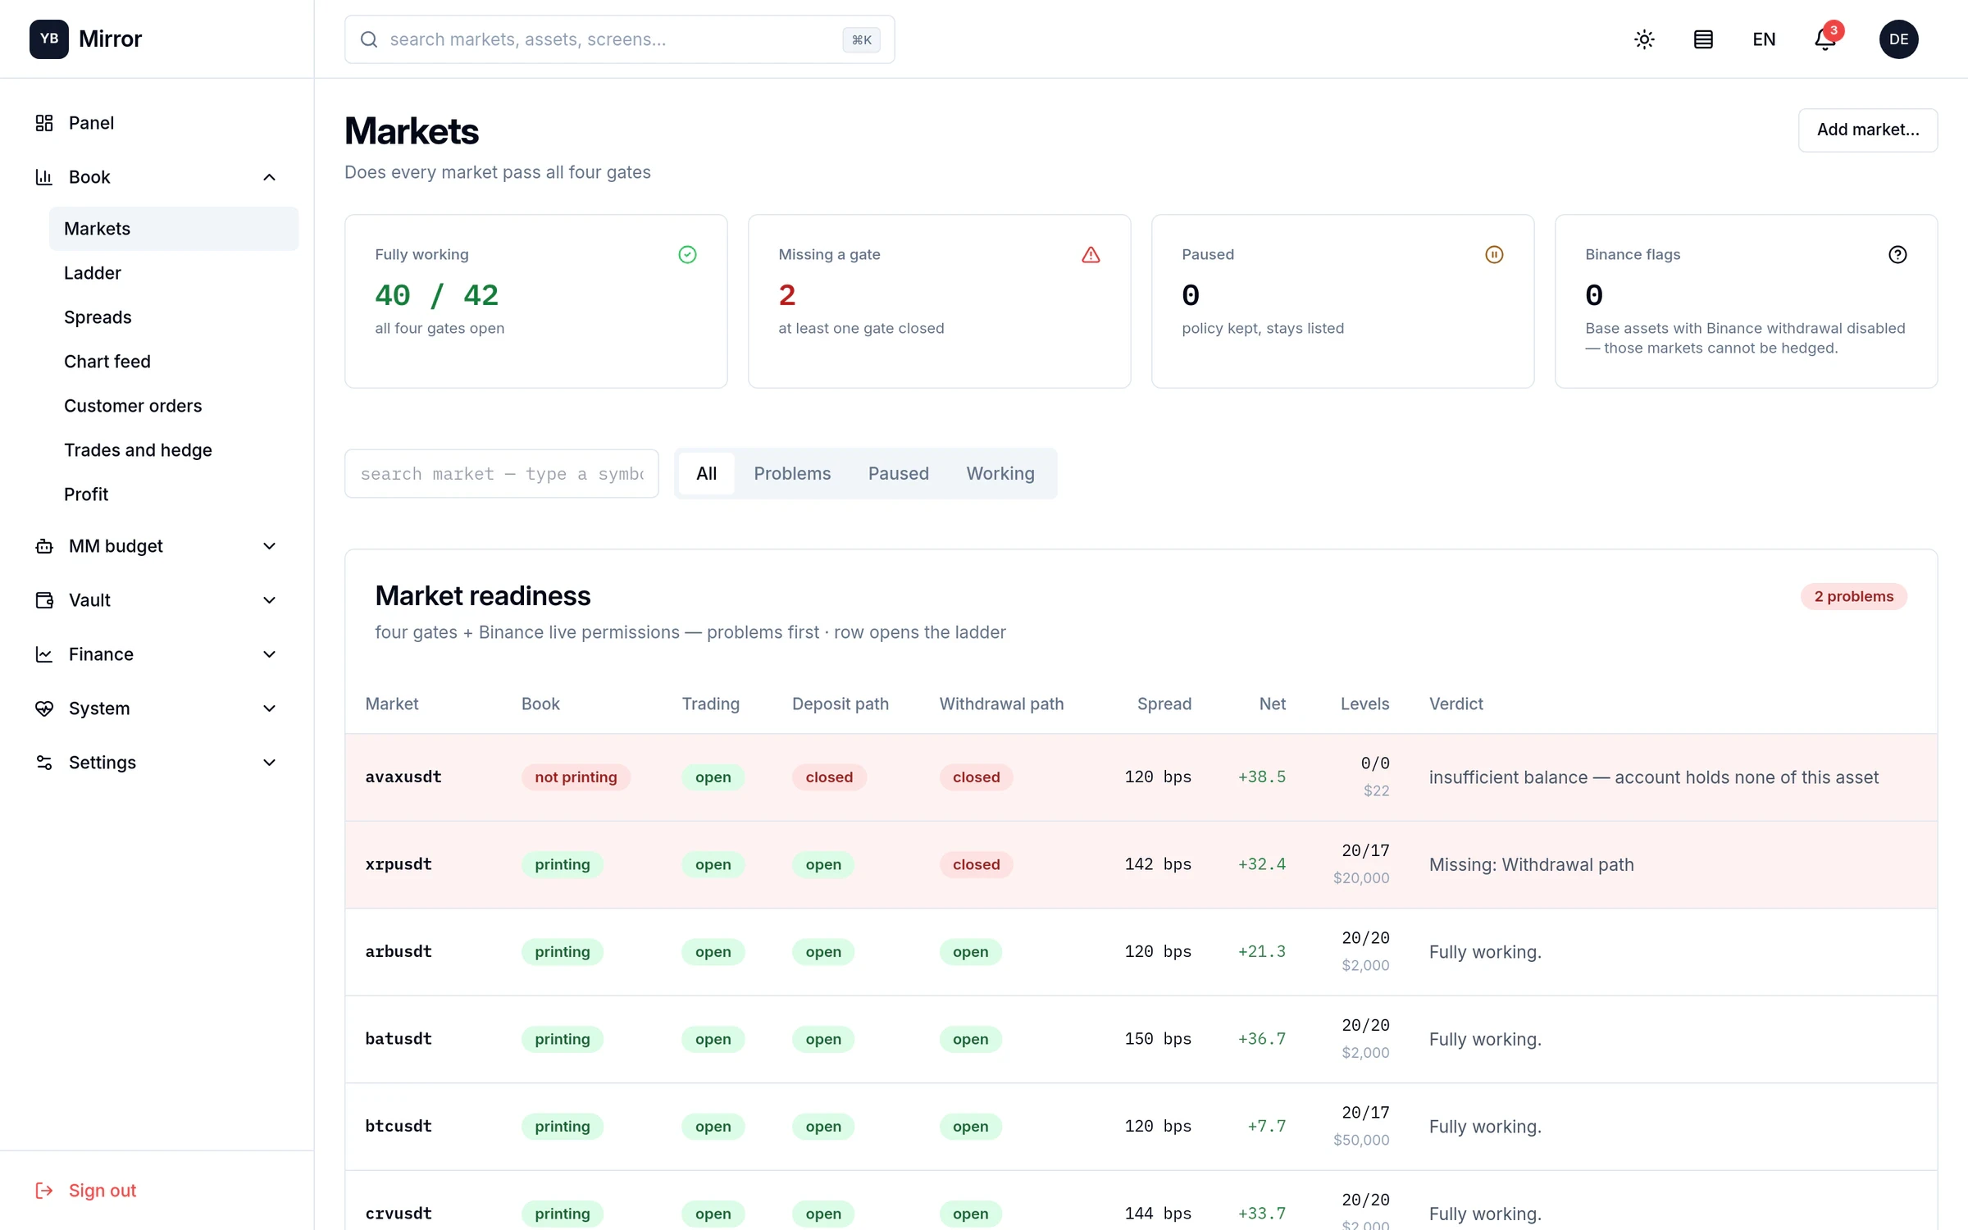Open Customer orders in the sidebar
The width and height of the screenshot is (1968, 1230).
point(174,406)
